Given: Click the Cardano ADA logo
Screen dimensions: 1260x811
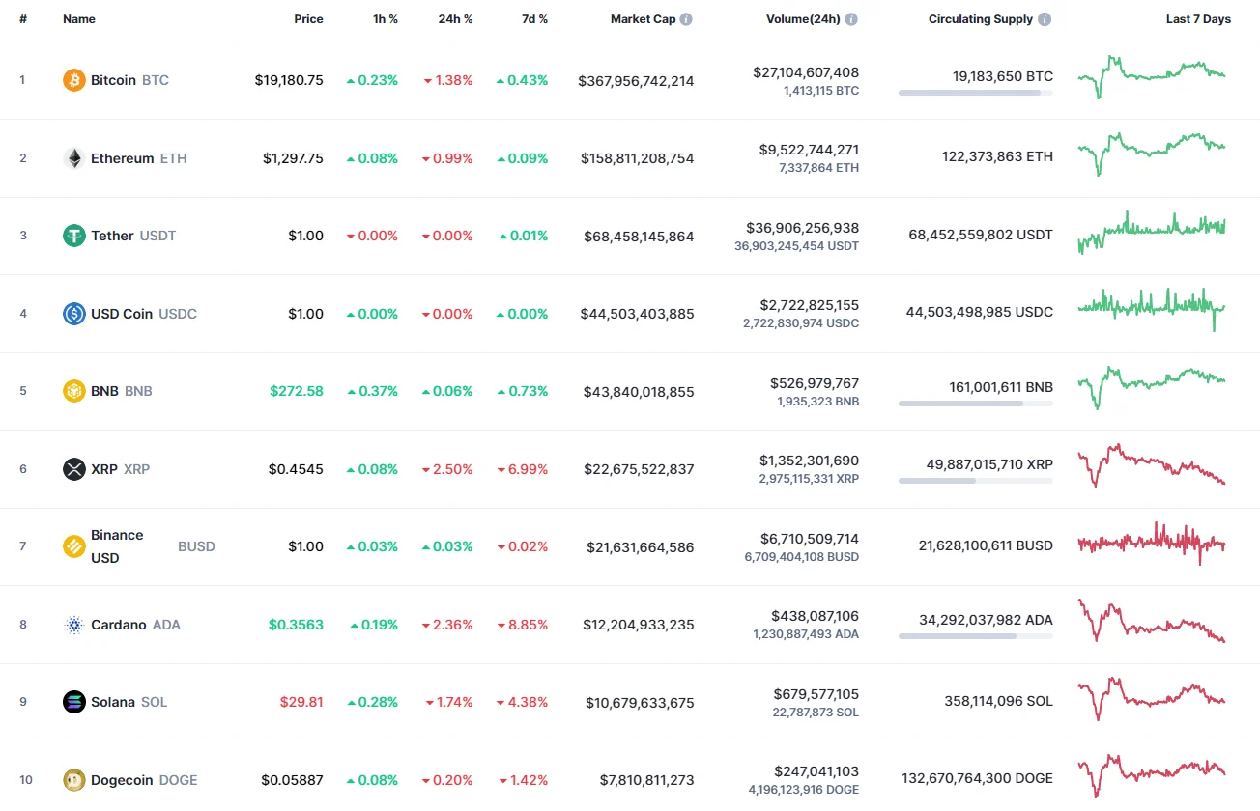Looking at the screenshot, I should [75, 625].
